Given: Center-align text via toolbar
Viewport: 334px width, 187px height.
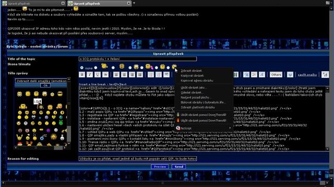Looking at the screenshot, I should click(124, 75).
